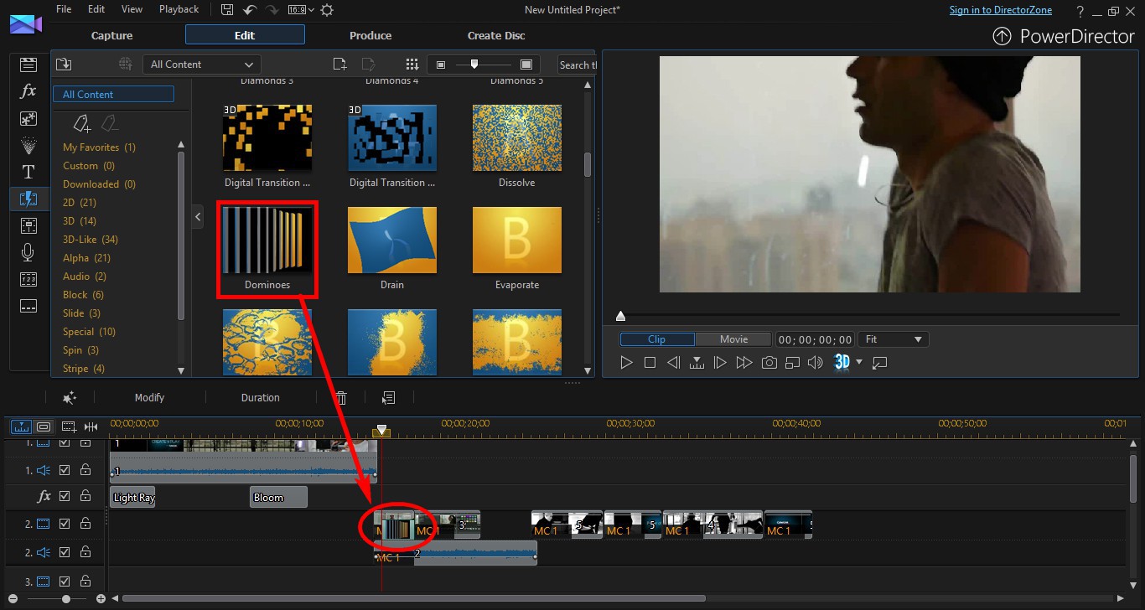
Task: Toggle enable checkbox for video track 2
Action: click(x=65, y=524)
